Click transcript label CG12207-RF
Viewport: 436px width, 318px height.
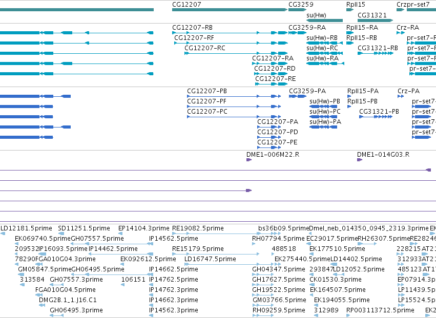[194, 38]
